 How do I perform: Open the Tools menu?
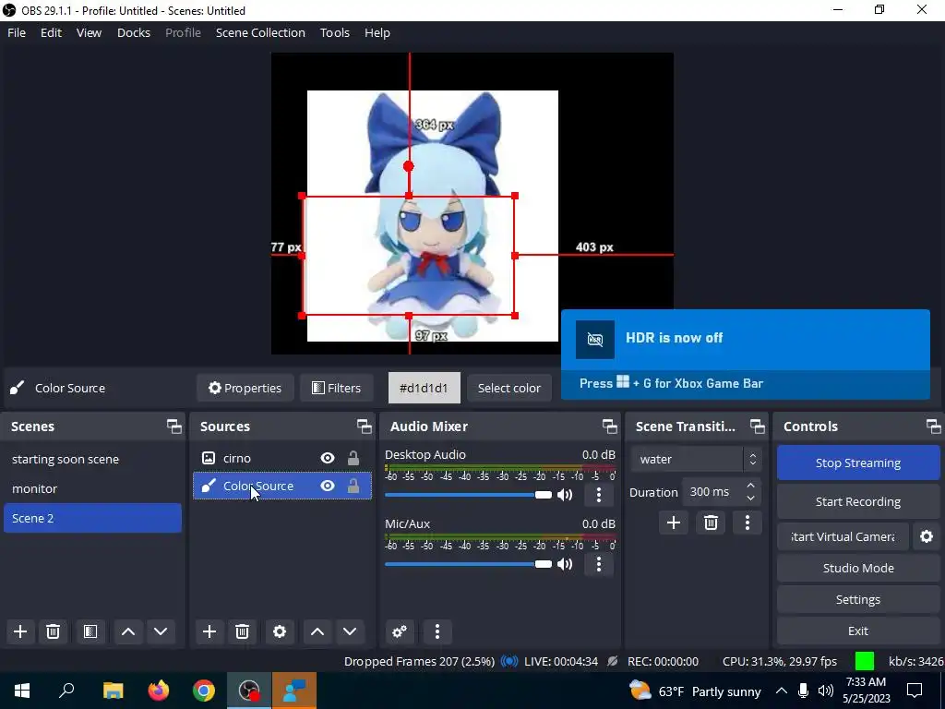pyautogui.click(x=334, y=32)
